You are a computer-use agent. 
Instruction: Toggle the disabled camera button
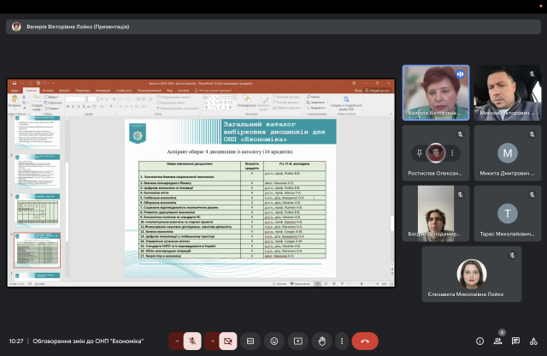click(x=228, y=341)
